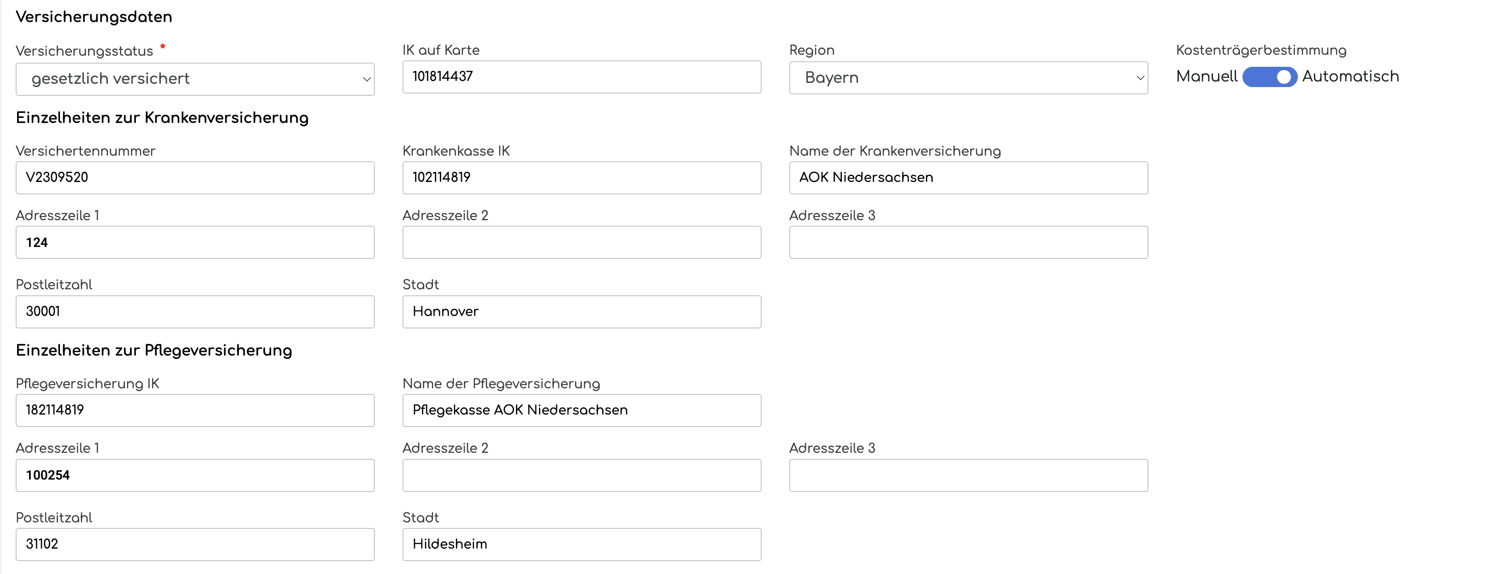This screenshot has height=574, width=1503.
Task: Click the Name der Pflegeversicherung field
Action: (x=582, y=410)
